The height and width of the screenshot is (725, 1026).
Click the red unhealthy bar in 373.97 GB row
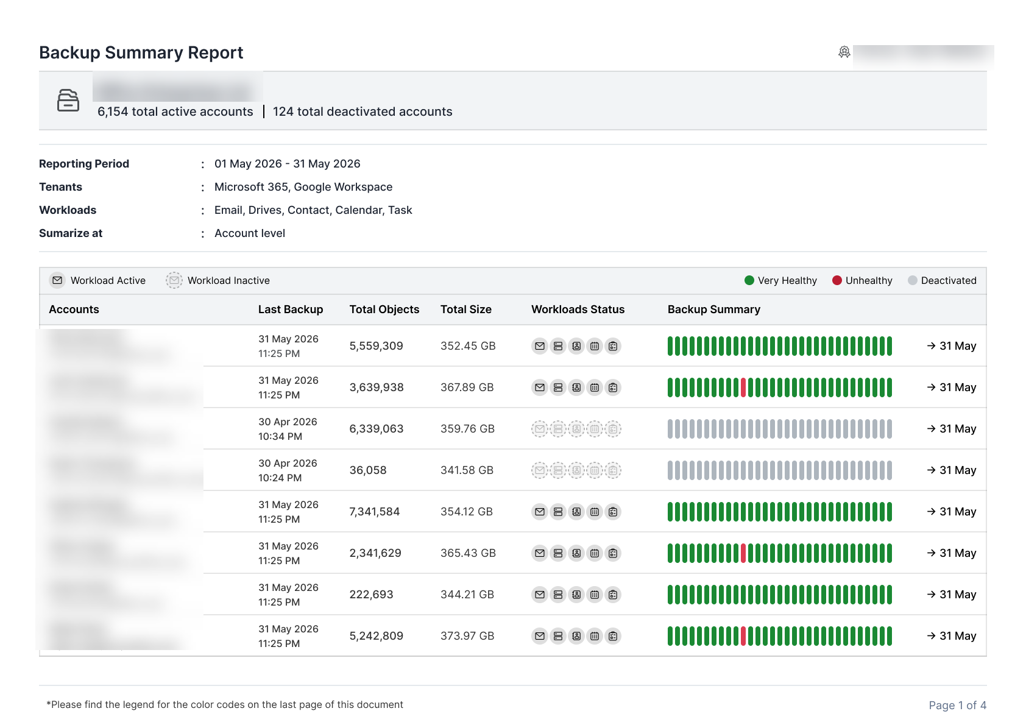point(743,636)
